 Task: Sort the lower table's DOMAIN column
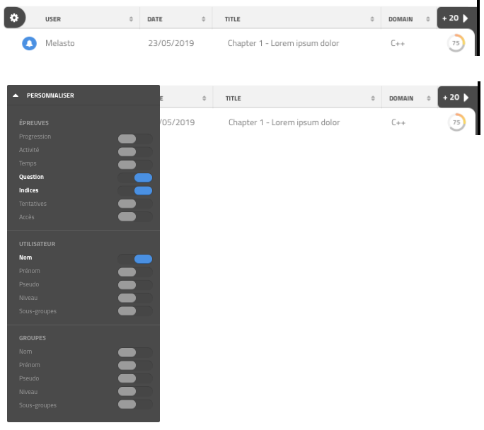click(428, 98)
